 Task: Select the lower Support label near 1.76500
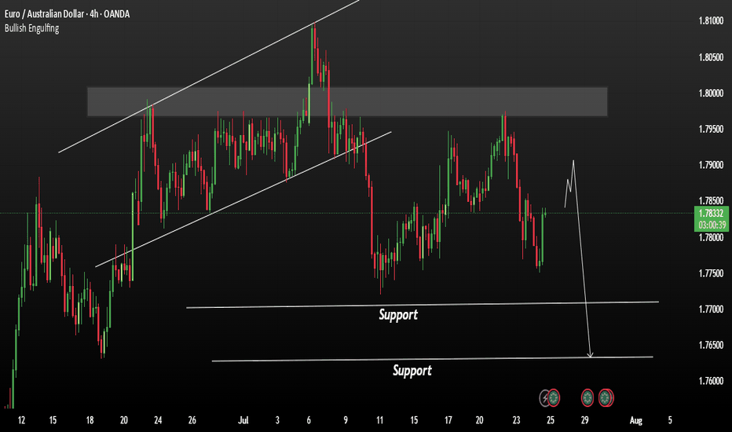click(x=412, y=371)
